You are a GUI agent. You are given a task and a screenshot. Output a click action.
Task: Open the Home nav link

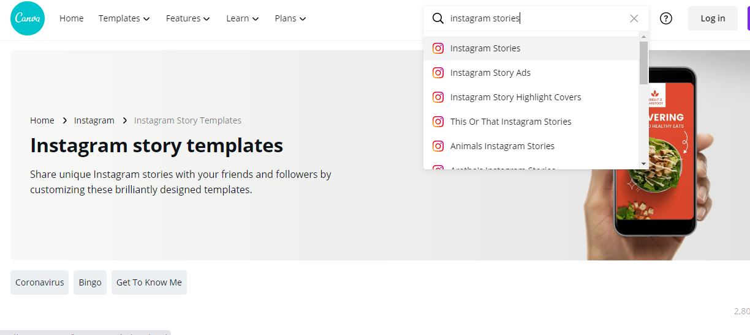[x=72, y=18]
